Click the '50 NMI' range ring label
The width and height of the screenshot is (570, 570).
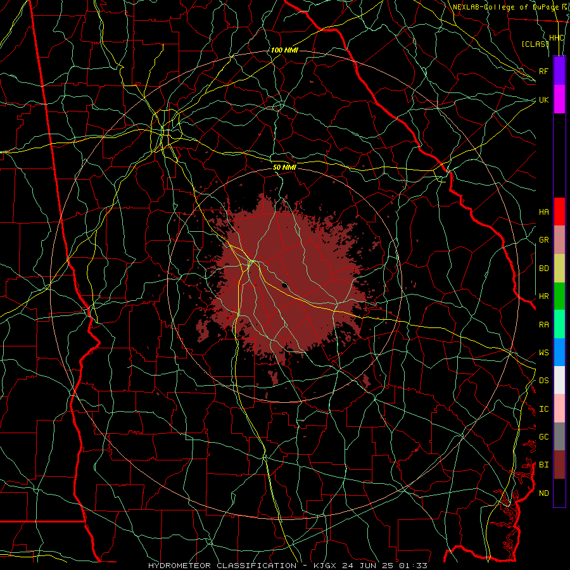point(284,167)
